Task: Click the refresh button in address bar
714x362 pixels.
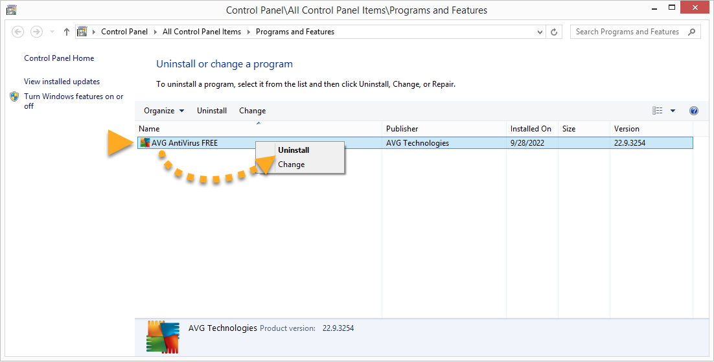Action: [x=554, y=32]
